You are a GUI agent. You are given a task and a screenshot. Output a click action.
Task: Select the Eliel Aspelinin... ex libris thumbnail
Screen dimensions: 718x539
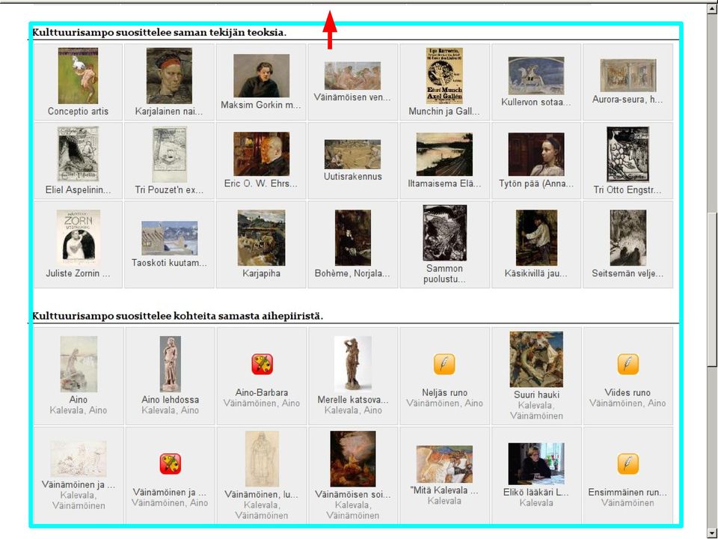[79, 154]
